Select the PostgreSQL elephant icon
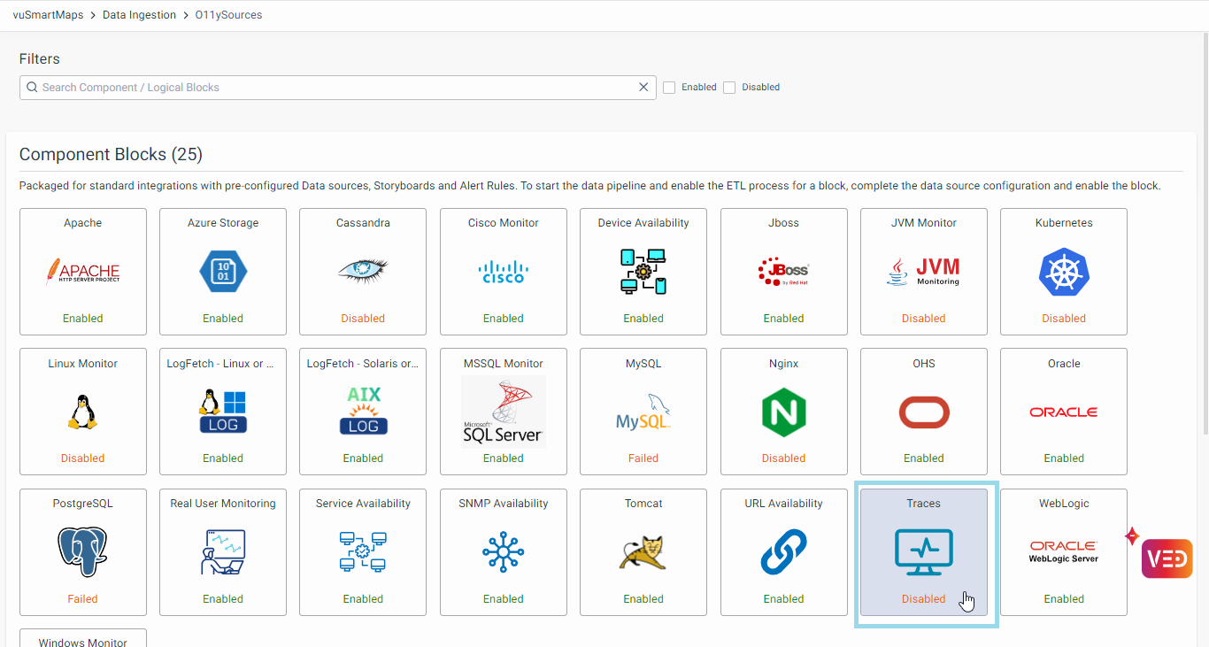Screen dimensions: 1209x647 coord(82,552)
